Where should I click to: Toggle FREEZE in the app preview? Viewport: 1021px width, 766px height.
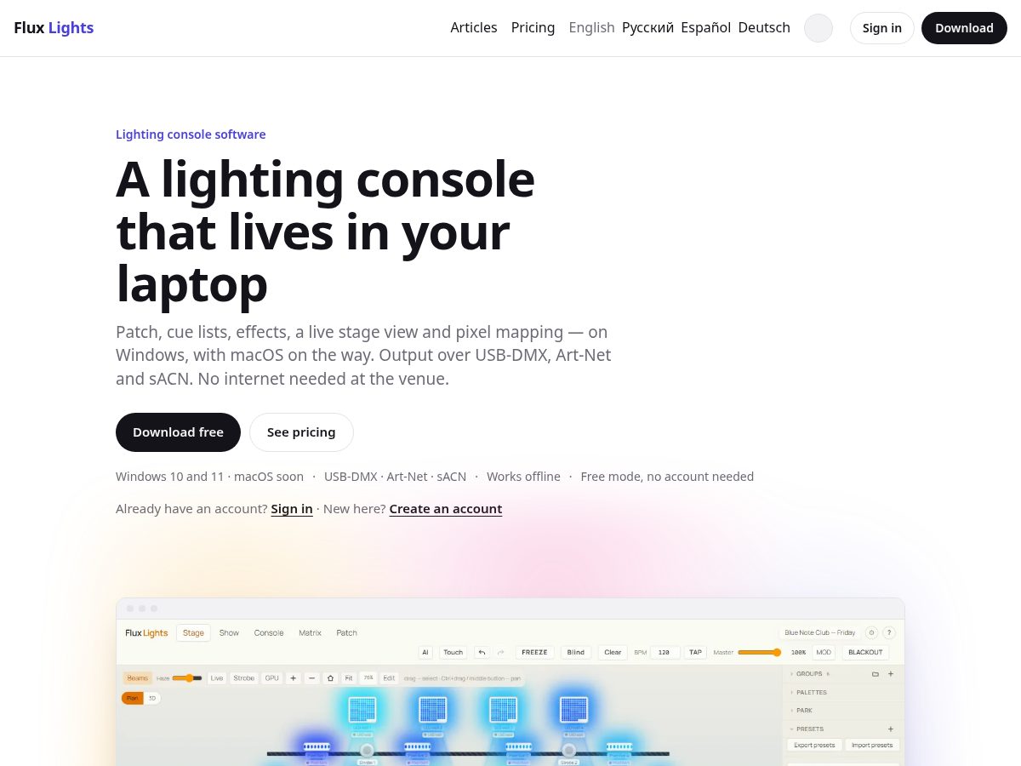[x=534, y=653]
